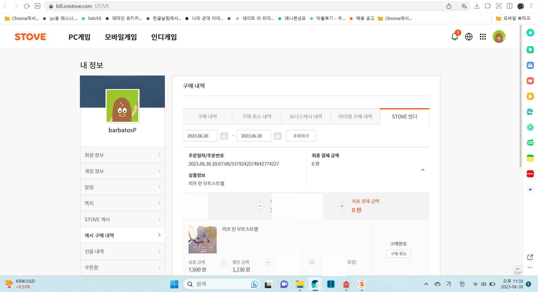This screenshot has width=538, height=292.
Task: Open the STOVE apps grid menu
Action: point(483,37)
